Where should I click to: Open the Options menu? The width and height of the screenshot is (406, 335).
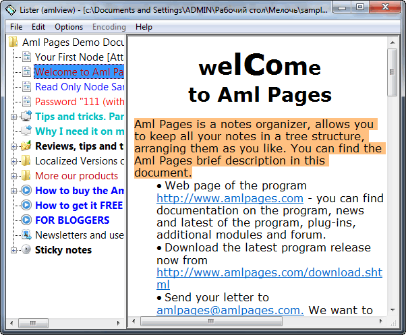pyautogui.click(x=69, y=27)
